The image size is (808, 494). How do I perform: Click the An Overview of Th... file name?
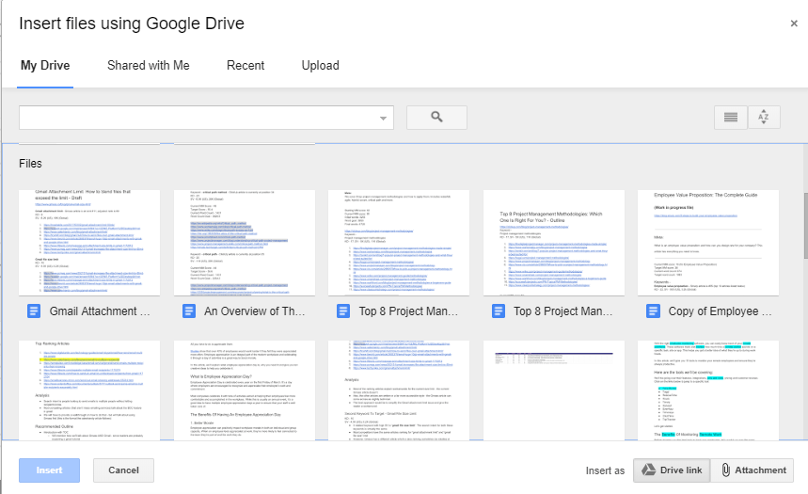click(x=255, y=311)
